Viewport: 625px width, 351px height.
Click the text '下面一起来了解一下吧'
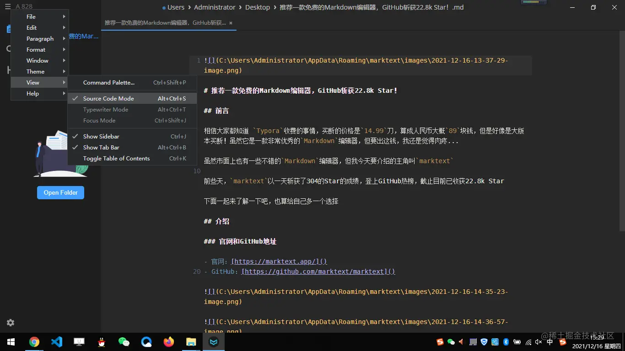click(x=237, y=201)
